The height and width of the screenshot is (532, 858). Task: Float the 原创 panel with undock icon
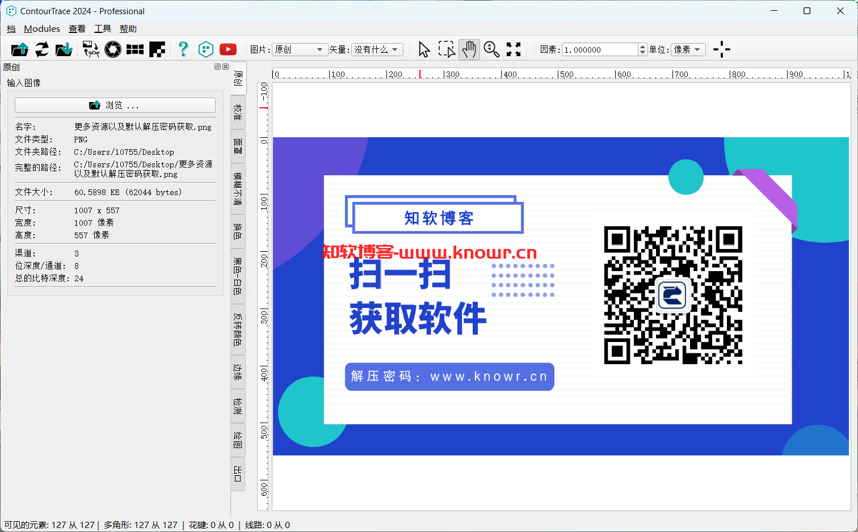[217, 67]
